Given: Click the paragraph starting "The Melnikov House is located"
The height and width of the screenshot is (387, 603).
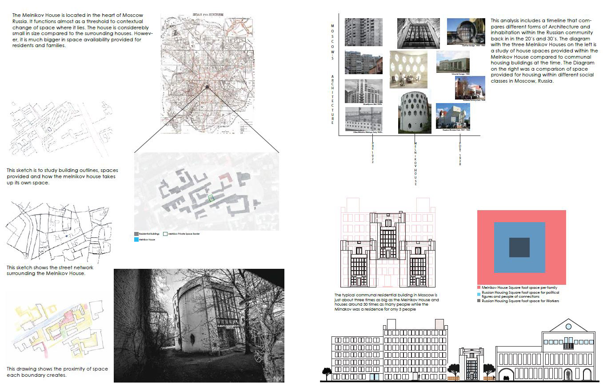Looking at the screenshot, I should click(x=84, y=30).
